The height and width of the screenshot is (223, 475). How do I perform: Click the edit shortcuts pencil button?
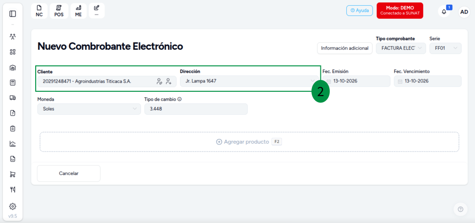pyautogui.click(x=97, y=11)
